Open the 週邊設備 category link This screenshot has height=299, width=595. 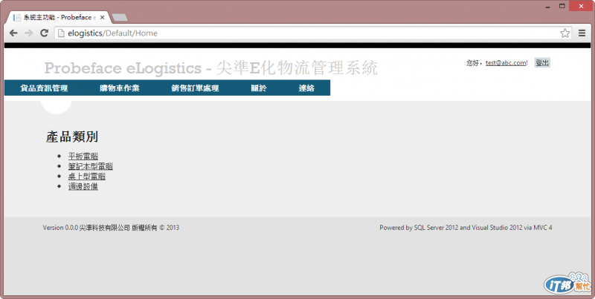pos(83,186)
